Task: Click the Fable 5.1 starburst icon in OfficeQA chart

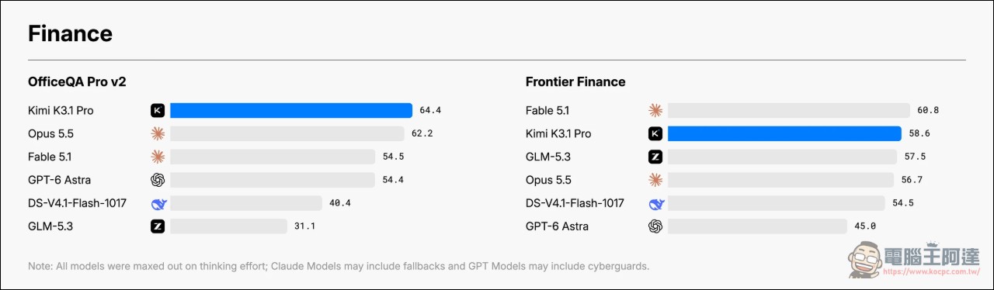Action: tap(158, 157)
